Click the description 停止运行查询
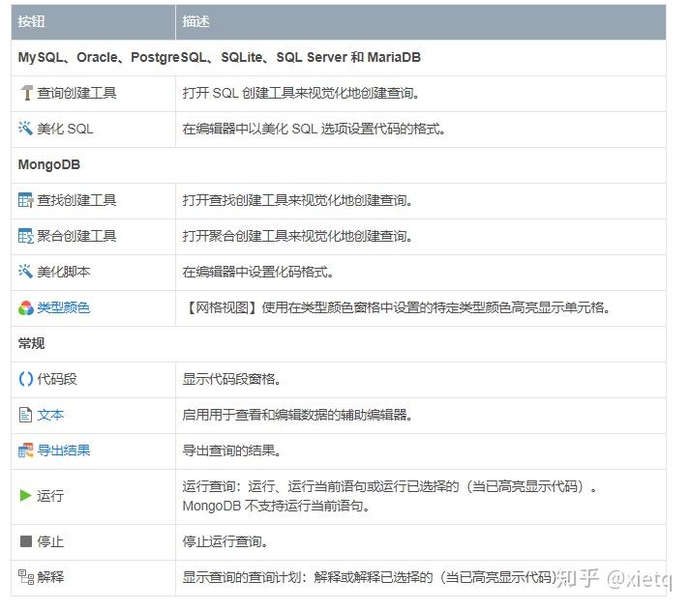The image size is (690, 610). click(x=225, y=541)
